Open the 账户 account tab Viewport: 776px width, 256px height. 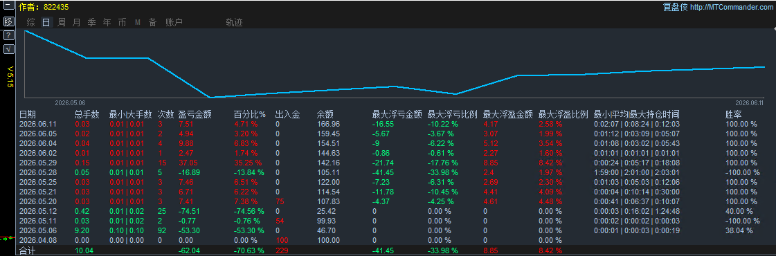(174, 22)
